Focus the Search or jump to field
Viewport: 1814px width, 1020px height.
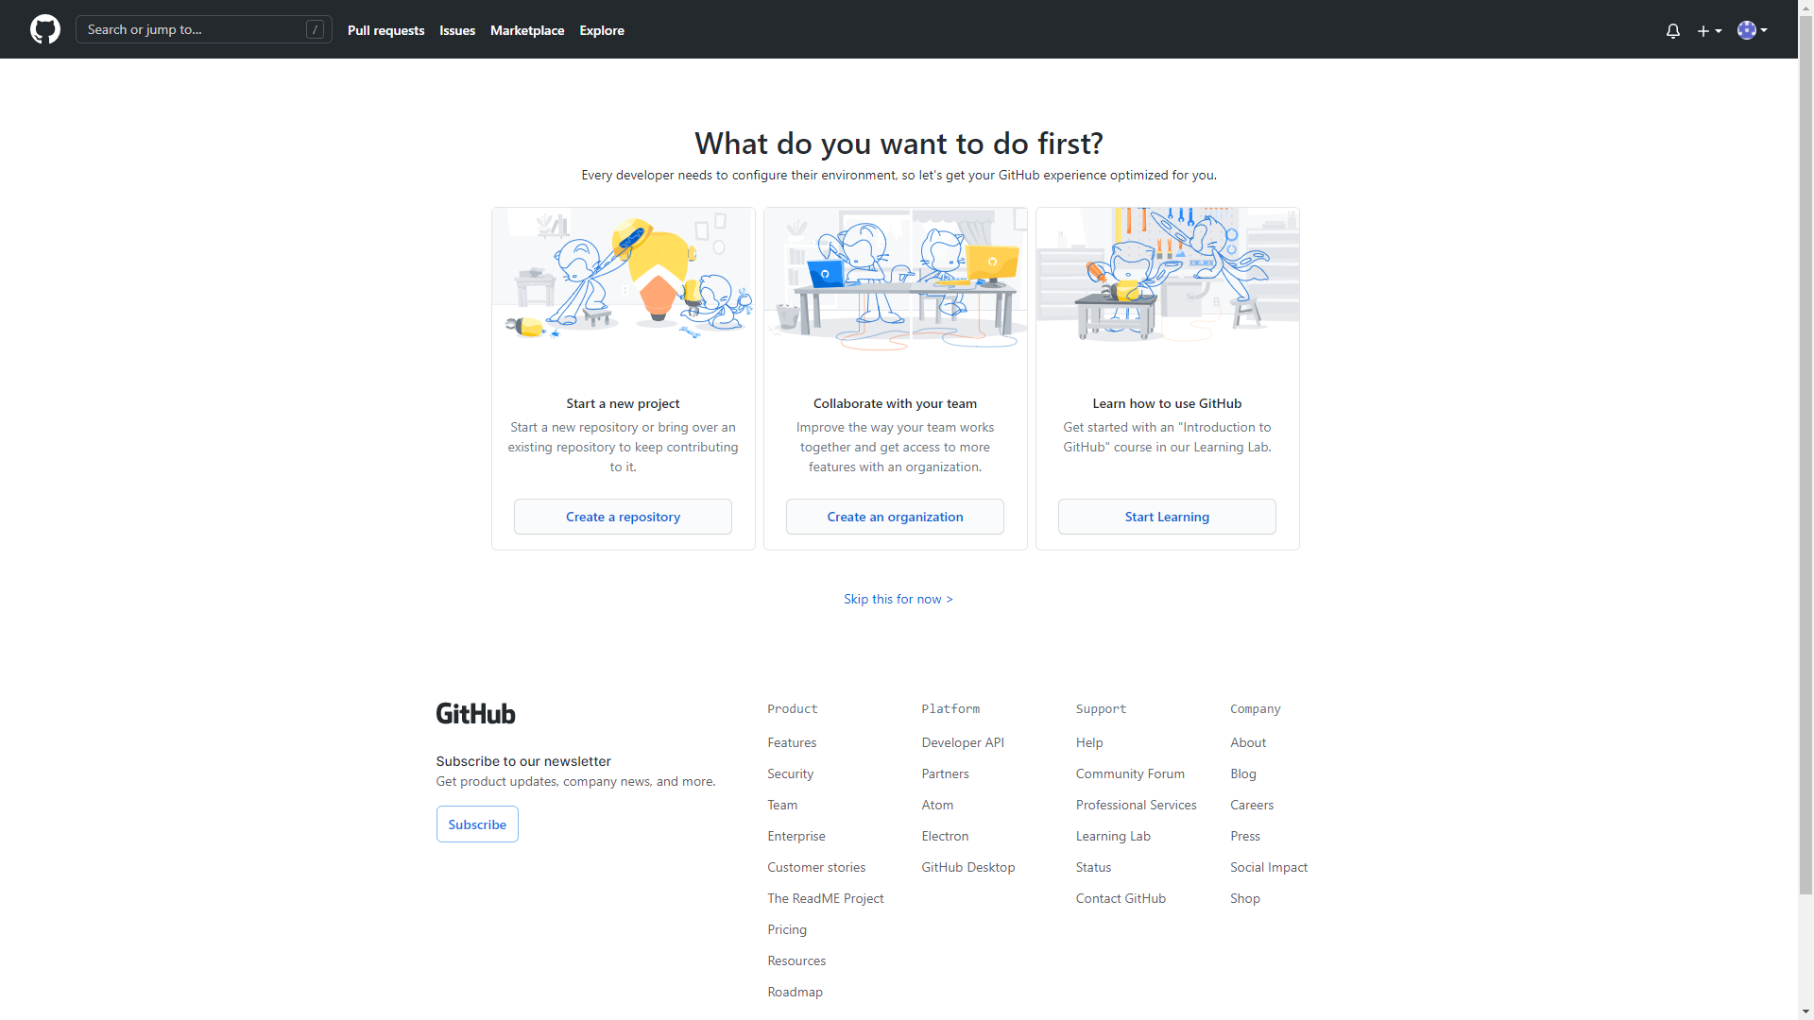(204, 29)
